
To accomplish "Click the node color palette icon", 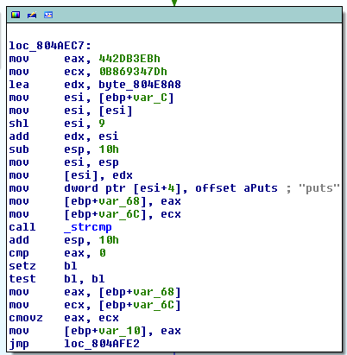I will click(16, 15).
